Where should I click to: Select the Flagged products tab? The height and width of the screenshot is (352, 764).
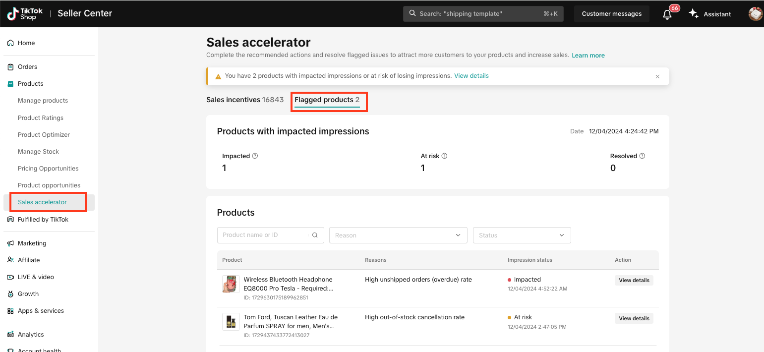(327, 100)
